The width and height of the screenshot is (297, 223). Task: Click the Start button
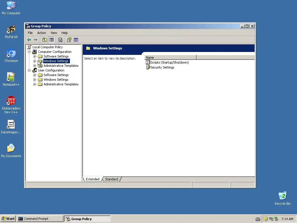(8, 219)
